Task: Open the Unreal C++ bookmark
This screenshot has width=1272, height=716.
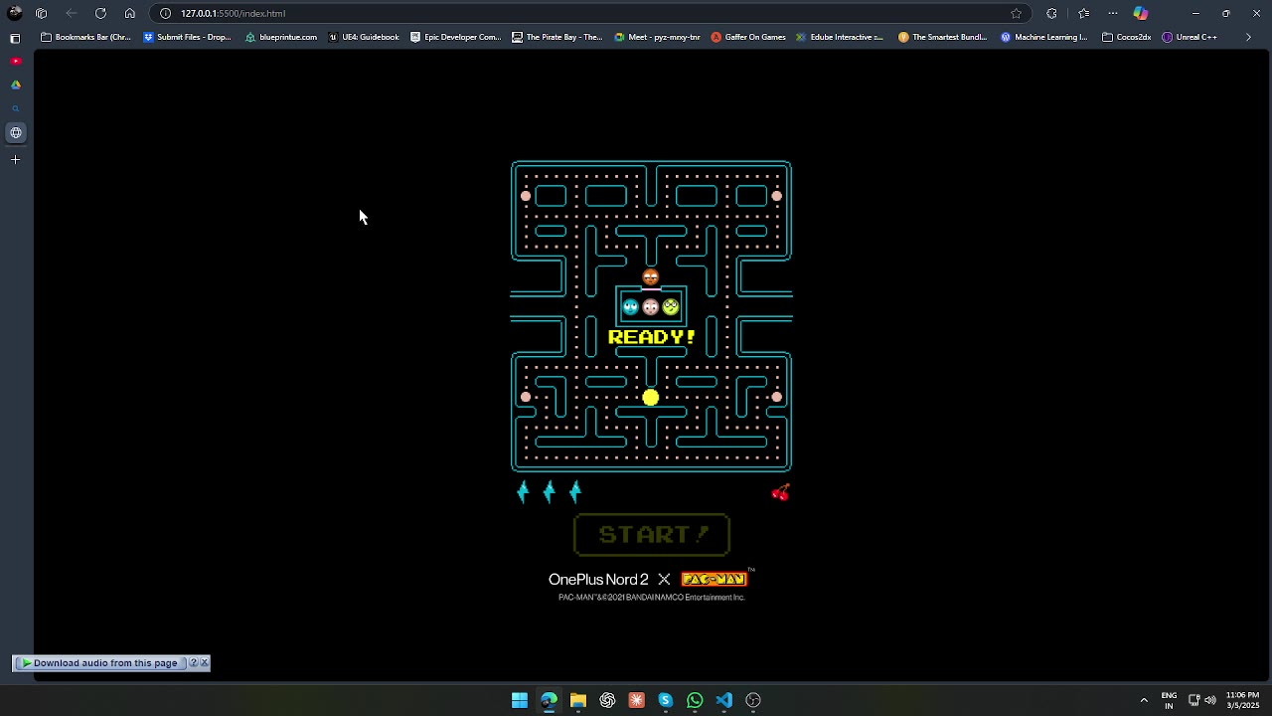Action: coord(1189,37)
